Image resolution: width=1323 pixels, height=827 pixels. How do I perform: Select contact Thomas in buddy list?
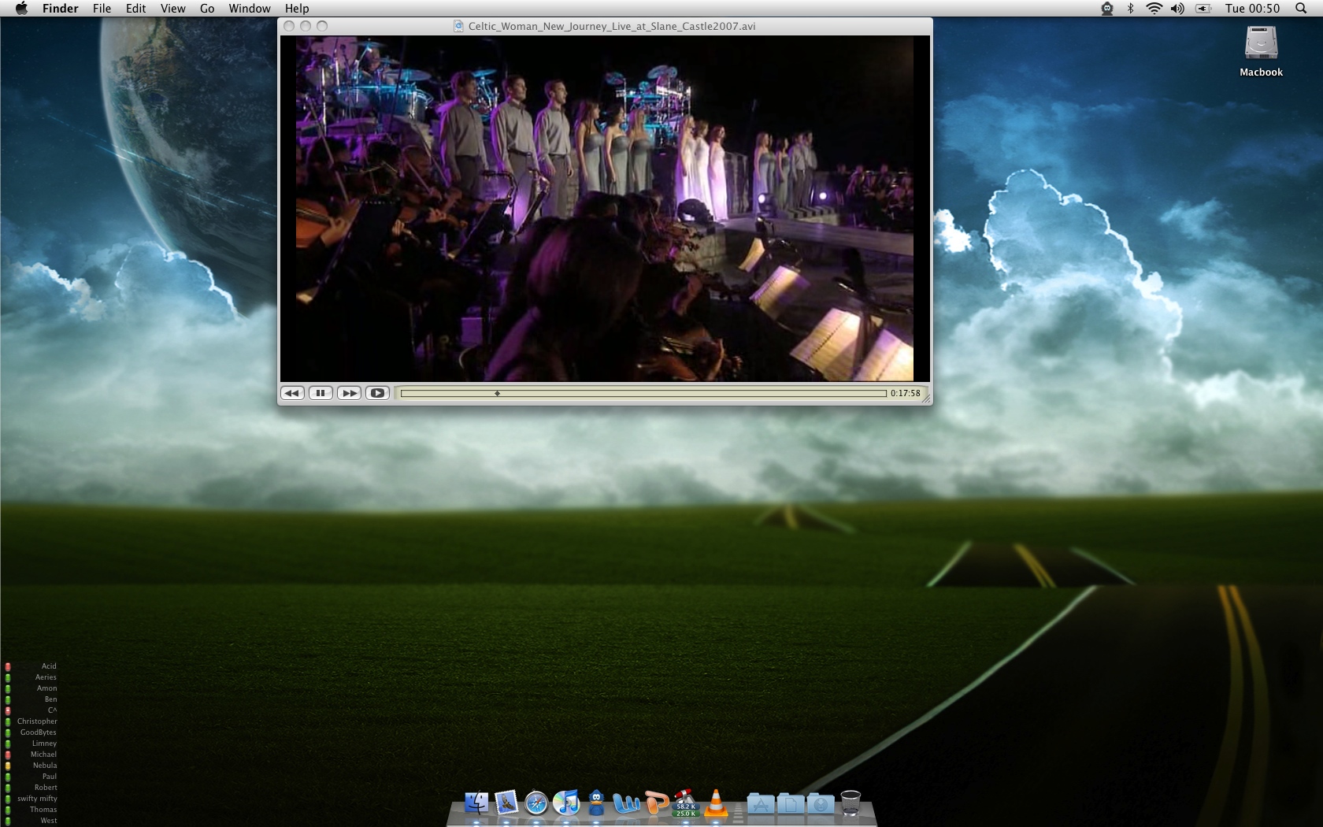pyautogui.click(x=43, y=810)
